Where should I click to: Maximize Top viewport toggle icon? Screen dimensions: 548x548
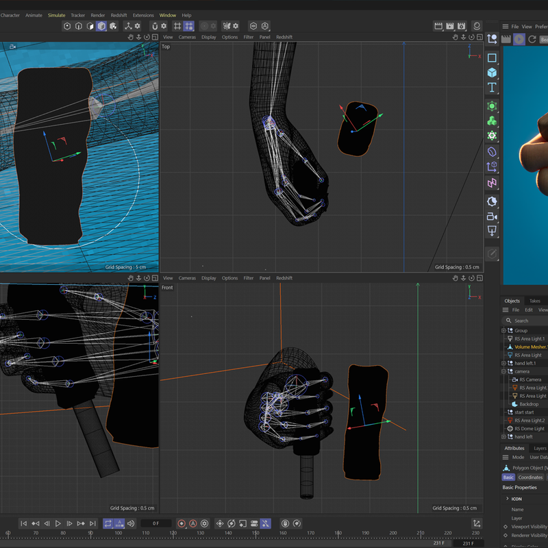(480, 37)
